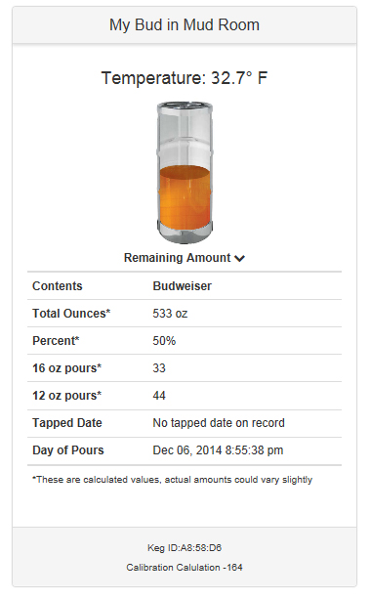Screen dimensions: 370x598
Task: Click the 50% percent value
Action: click(x=164, y=341)
